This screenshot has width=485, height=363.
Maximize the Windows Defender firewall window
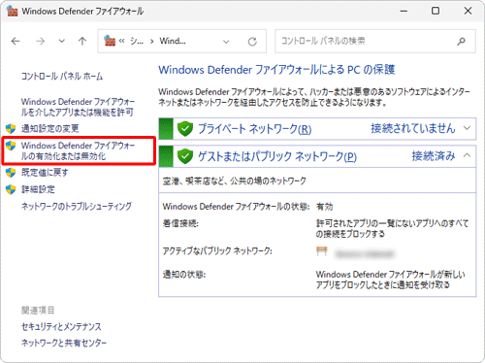pyautogui.click(x=436, y=11)
